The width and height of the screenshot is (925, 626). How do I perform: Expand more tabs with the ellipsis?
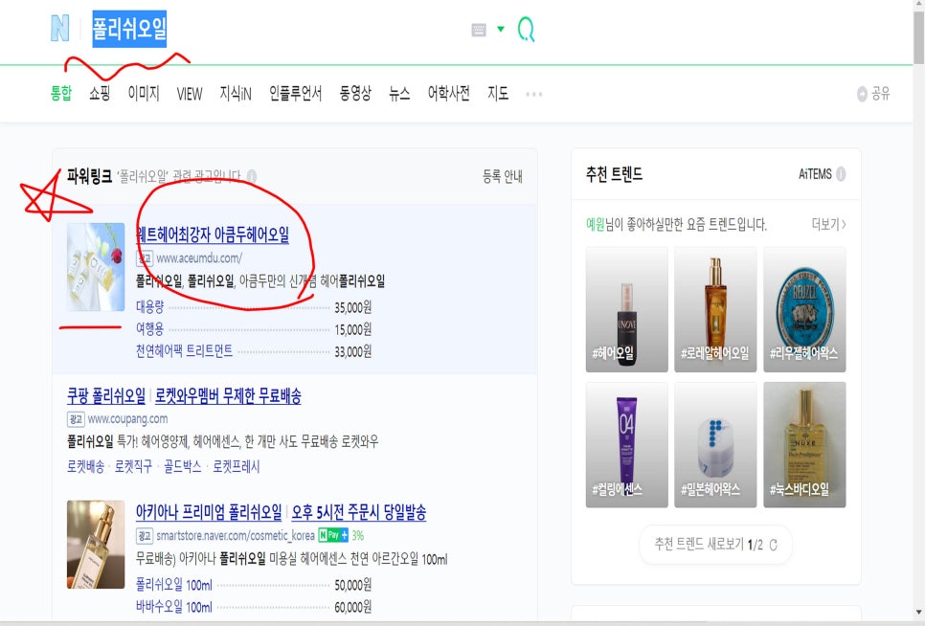click(x=534, y=94)
